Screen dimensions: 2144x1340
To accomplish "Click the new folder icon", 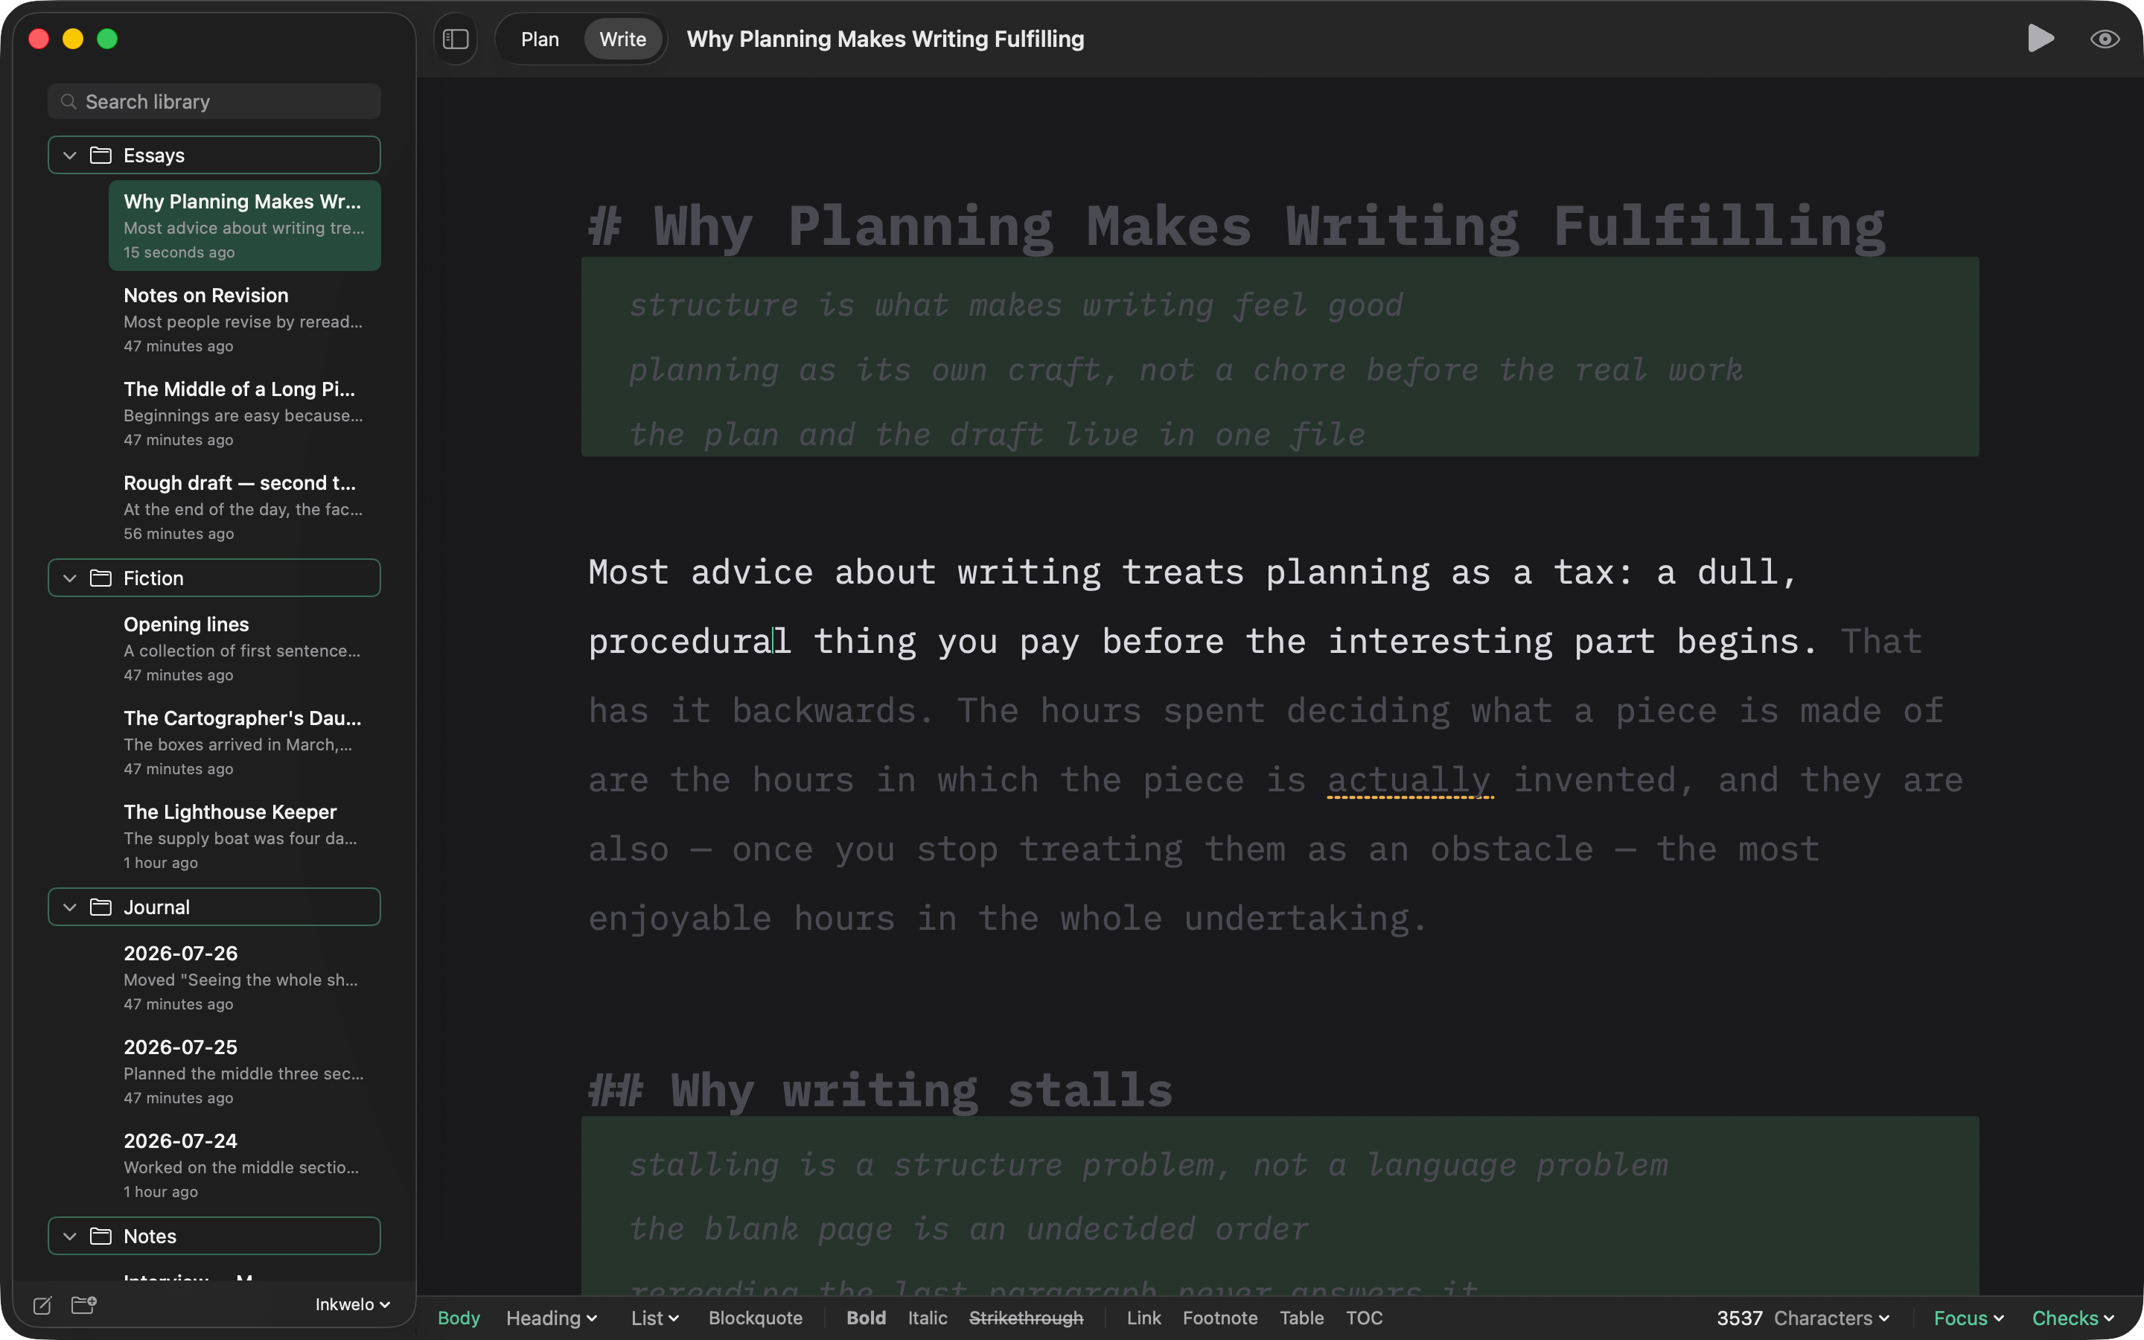I will [x=84, y=1304].
